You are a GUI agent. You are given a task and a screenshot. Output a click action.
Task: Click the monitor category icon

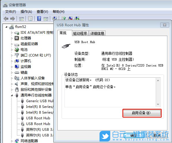click(17, 67)
